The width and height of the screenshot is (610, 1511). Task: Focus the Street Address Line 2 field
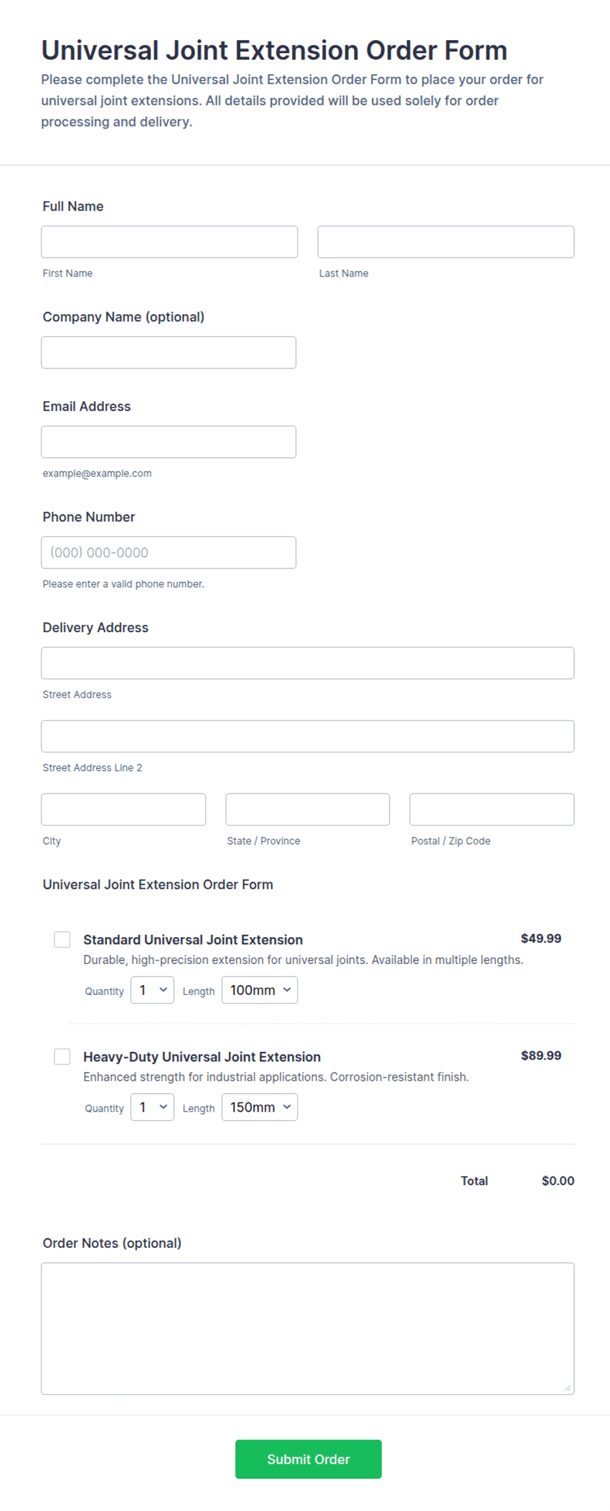[x=308, y=736]
